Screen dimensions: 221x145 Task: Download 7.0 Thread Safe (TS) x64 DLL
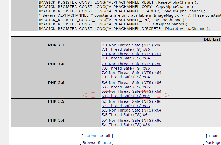coord(126,77)
